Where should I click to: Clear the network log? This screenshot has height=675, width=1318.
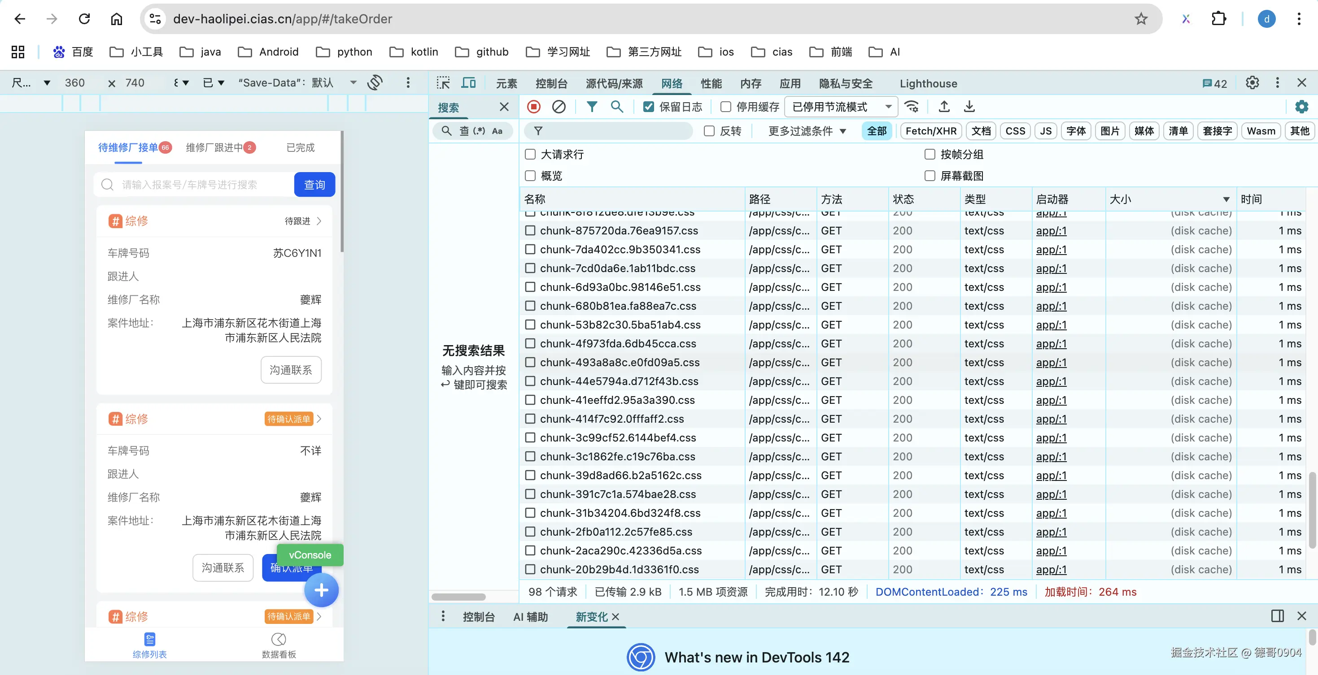559,106
